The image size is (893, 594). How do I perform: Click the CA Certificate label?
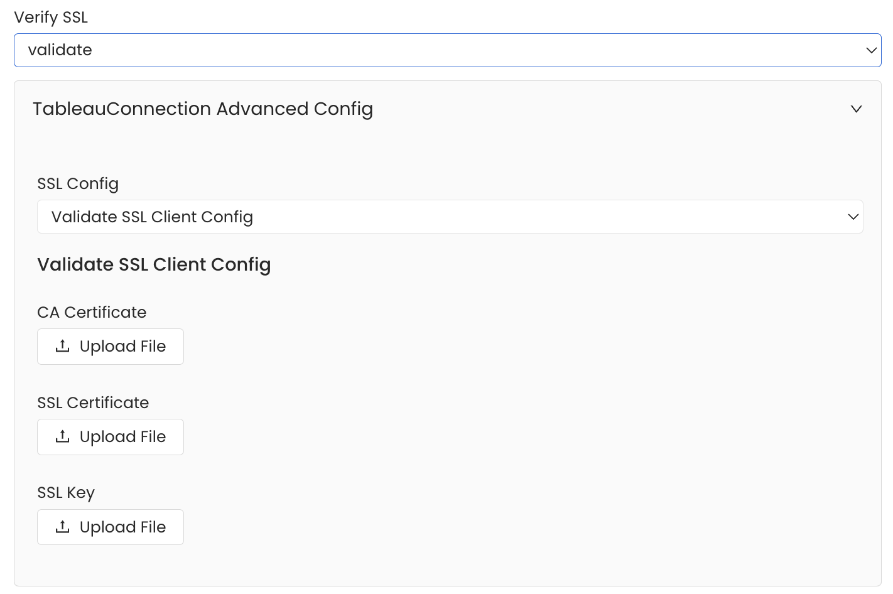pyautogui.click(x=92, y=313)
